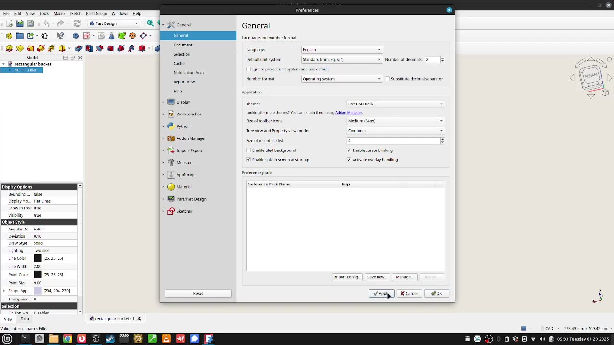Click the Refresh/recompute toolbar icon
Viewport: 614px width, 345px height.
[x=77, y=23]
